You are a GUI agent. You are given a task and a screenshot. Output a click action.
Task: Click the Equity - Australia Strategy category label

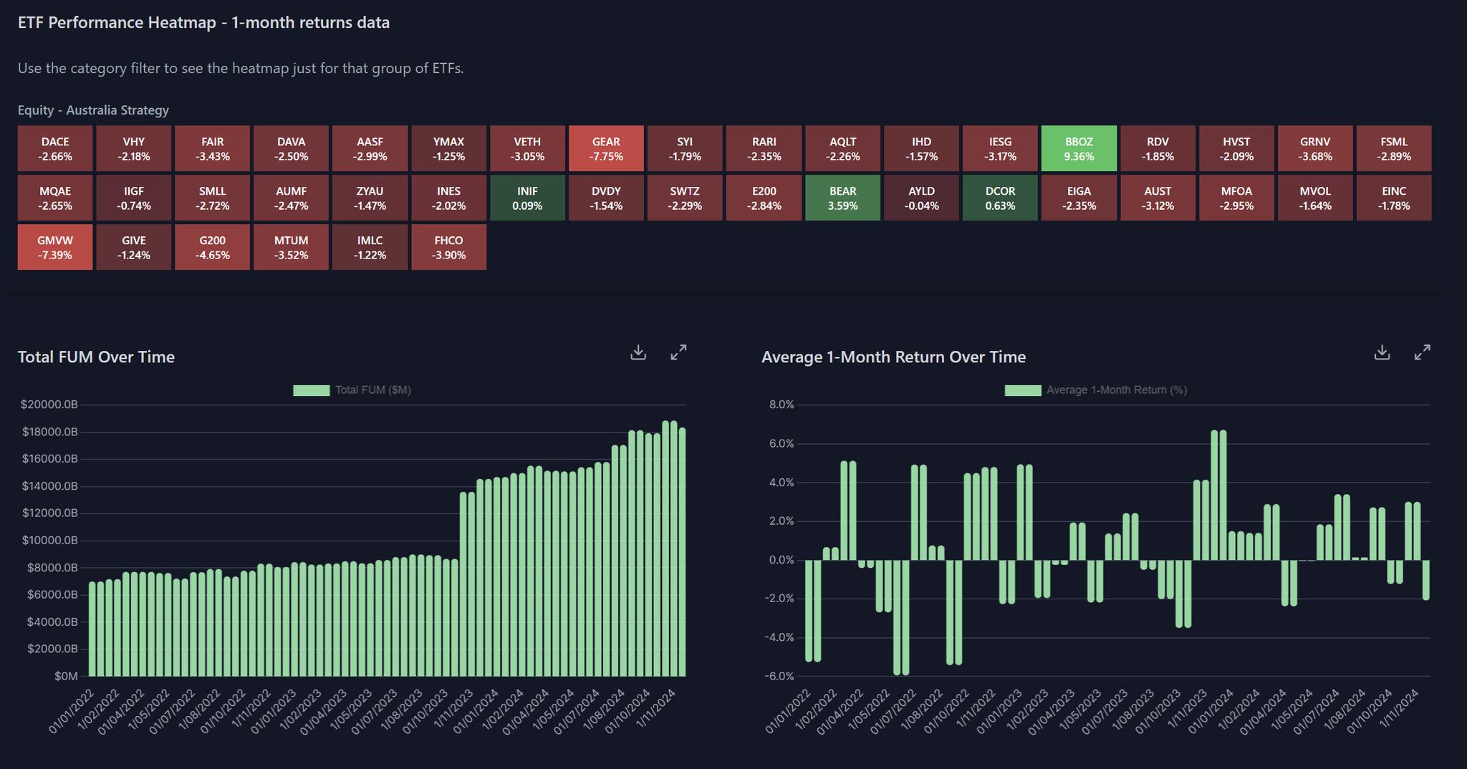[x=93, y=110]
